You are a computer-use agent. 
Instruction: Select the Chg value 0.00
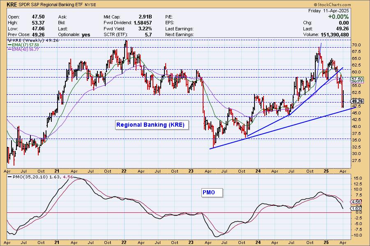point(344,23)
